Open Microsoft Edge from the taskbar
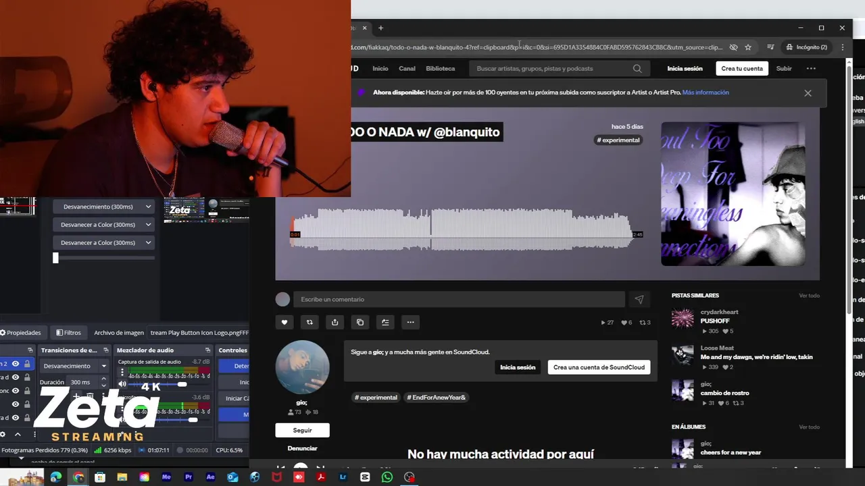 [x=56, y=477]
